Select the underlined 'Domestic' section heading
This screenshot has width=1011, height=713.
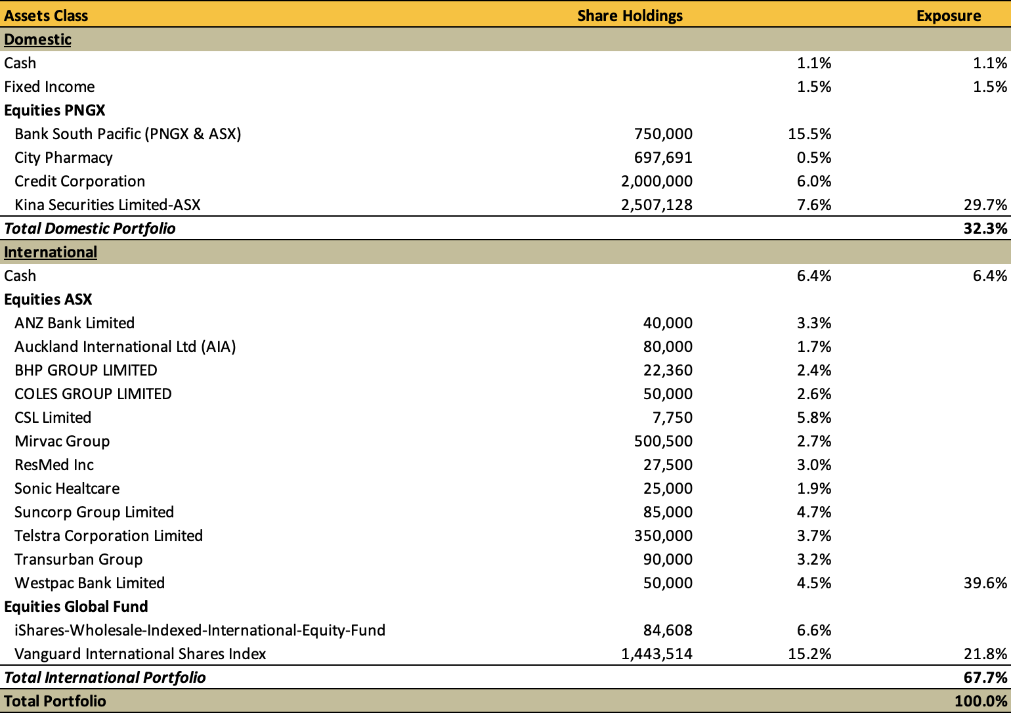pos(37,39)
